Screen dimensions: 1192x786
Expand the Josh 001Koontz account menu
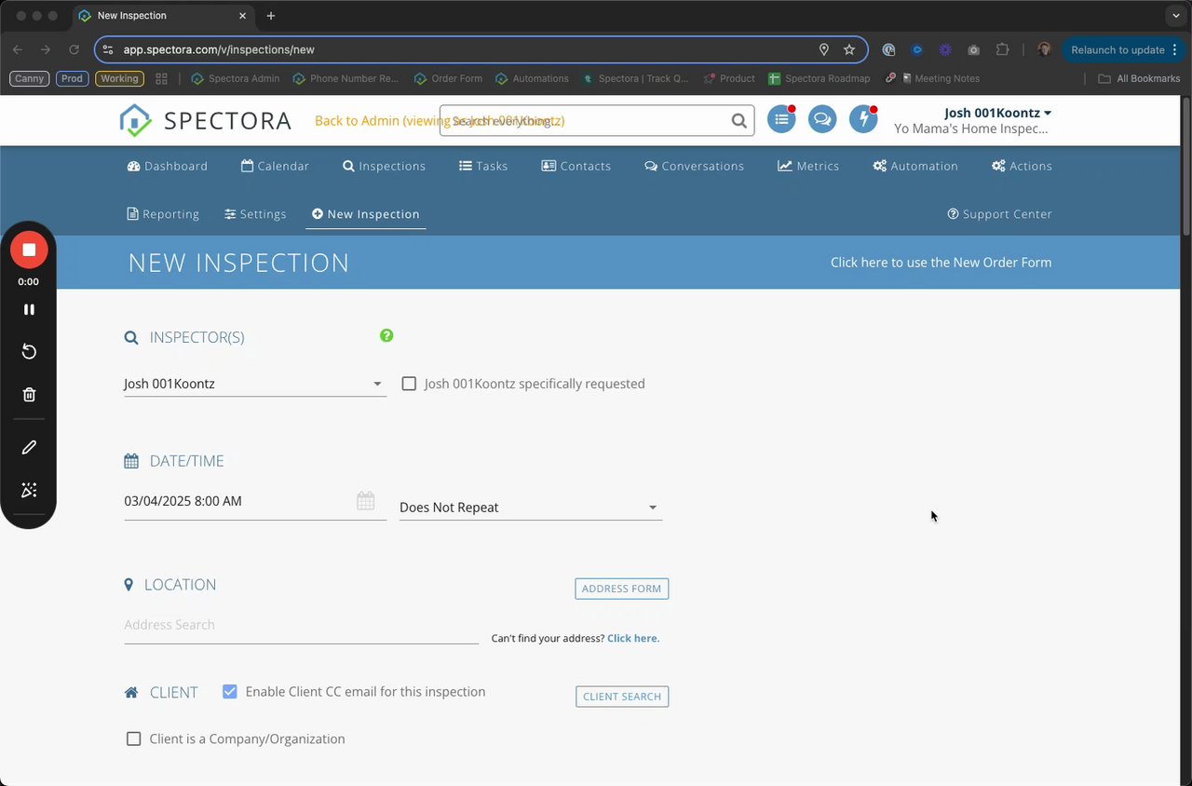coord(997,113)
